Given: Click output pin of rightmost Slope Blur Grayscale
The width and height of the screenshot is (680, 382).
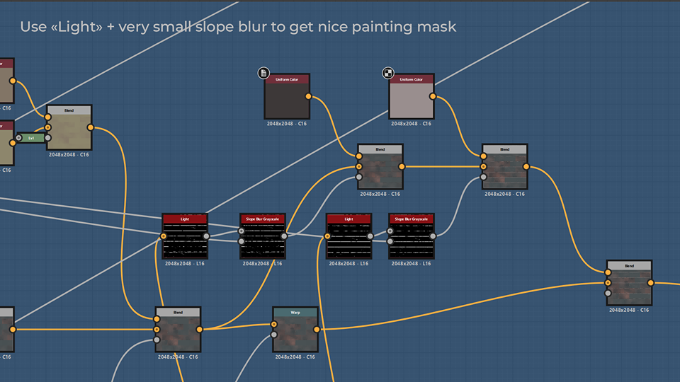Looking at the screenshot, I should coord(433,236).
